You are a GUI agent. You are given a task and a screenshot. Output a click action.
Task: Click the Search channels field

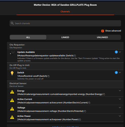[x=65, y=23]
